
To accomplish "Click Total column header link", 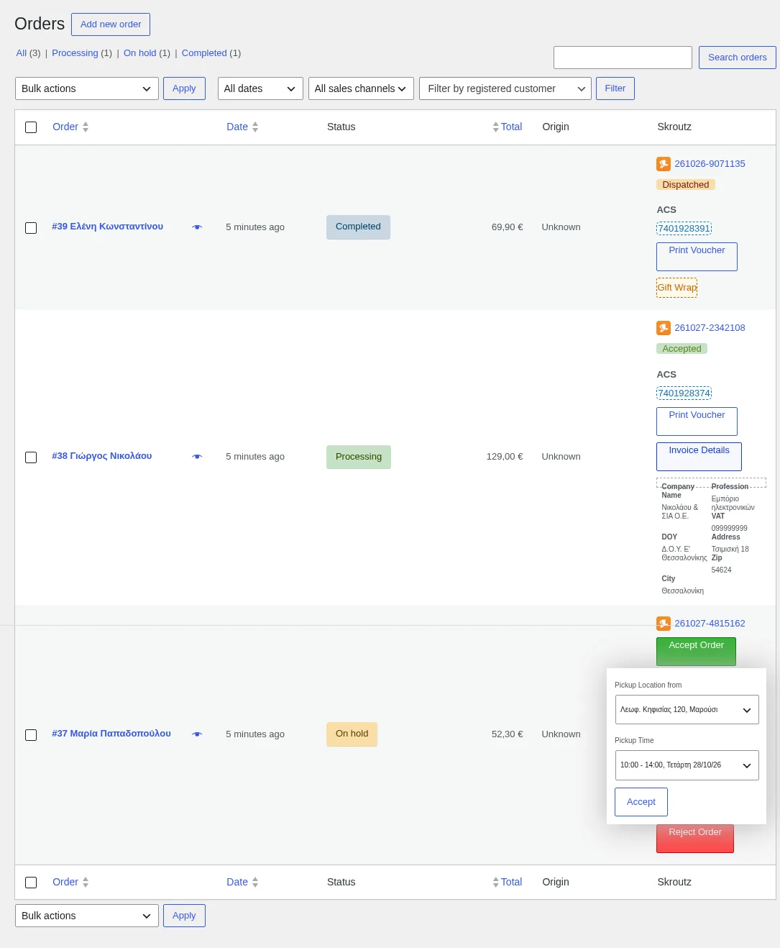I will click(x=511, y=127).
